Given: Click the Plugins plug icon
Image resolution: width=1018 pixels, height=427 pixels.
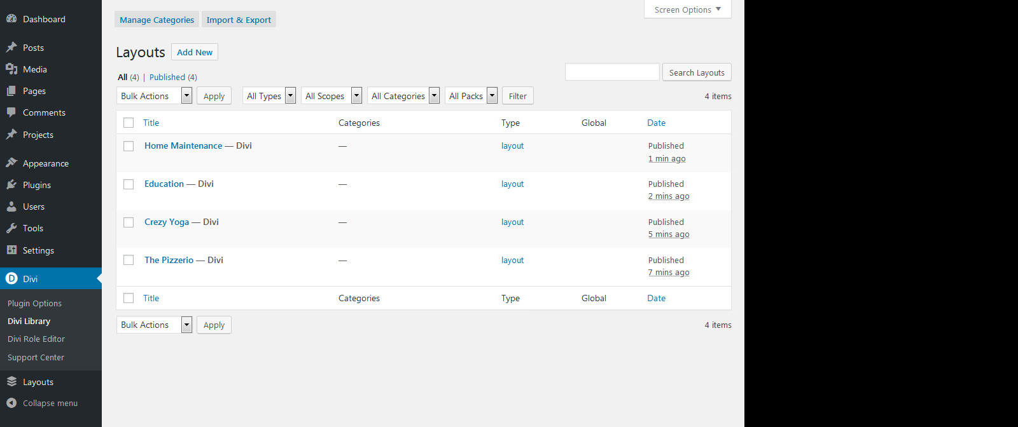Looking at the screenshot, I should pyautogui.click(x=11, y=185).
